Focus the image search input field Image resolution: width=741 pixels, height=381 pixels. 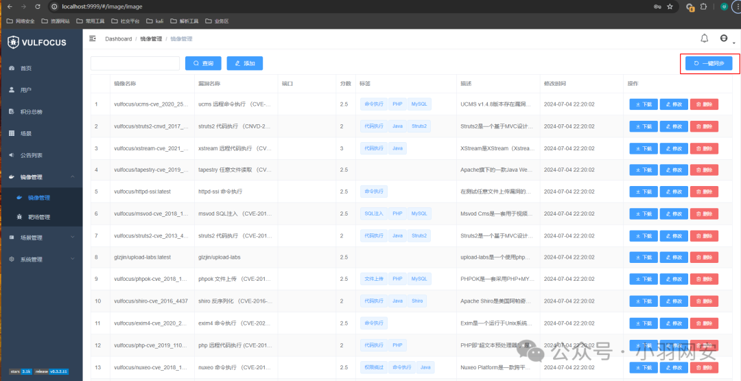(x=135, y=63)
